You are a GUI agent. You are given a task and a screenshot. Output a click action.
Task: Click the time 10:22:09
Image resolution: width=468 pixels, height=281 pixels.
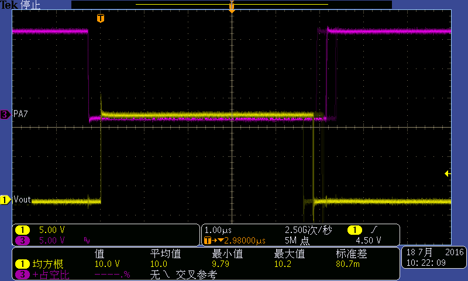pos(426,263)
